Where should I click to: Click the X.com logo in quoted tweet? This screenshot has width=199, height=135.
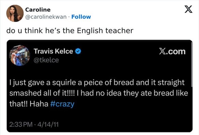tap(172, 51)
